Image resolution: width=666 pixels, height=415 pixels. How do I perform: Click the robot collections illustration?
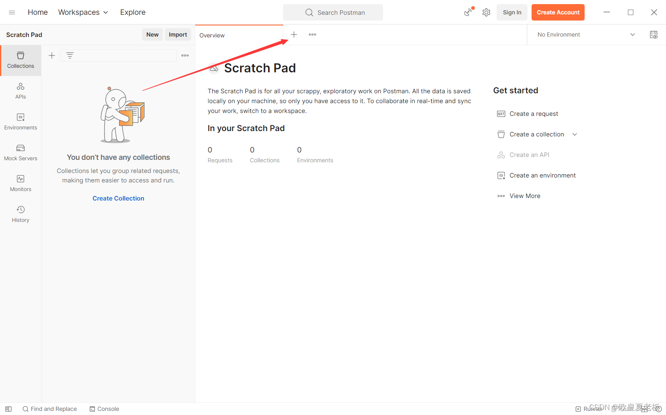tap(123, 115)
